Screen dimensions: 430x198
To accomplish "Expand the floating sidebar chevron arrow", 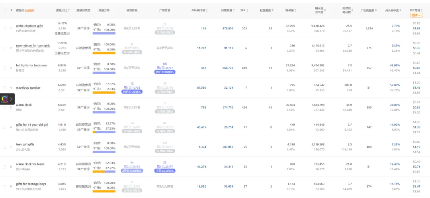I will [x=12, y=99].
